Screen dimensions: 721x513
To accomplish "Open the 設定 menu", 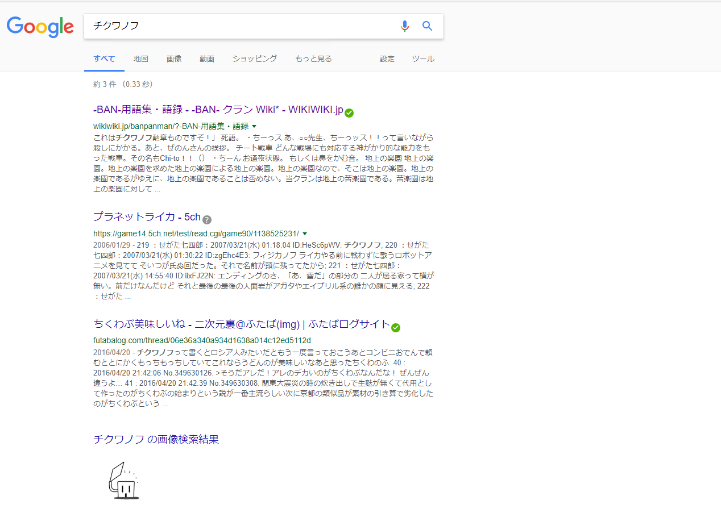I will coord(387,59).
